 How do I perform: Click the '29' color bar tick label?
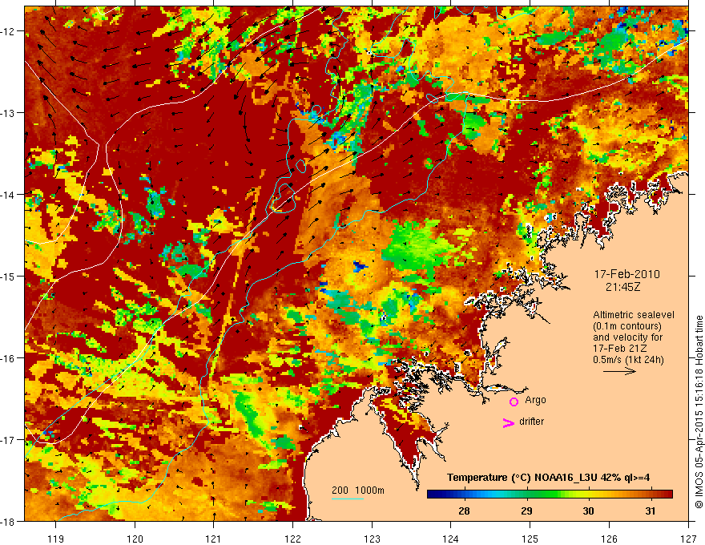pos(526,511)
